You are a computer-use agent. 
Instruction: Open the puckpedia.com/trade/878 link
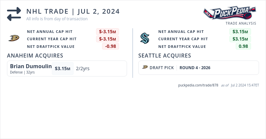198,85
